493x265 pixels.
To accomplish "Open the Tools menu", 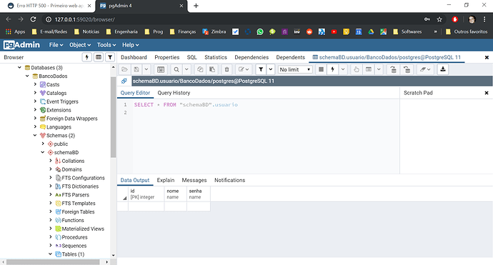I will (x=106, y=45).
